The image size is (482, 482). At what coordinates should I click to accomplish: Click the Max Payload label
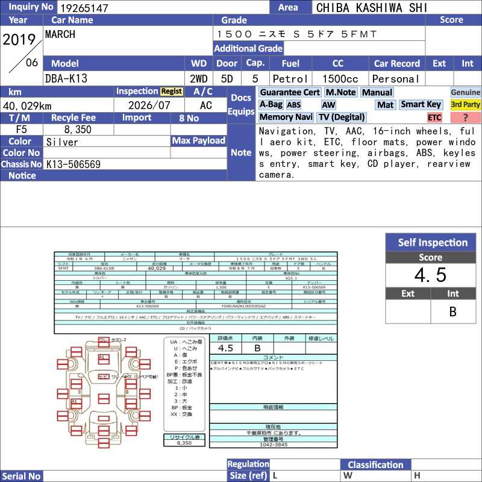[x=199, y=141]
